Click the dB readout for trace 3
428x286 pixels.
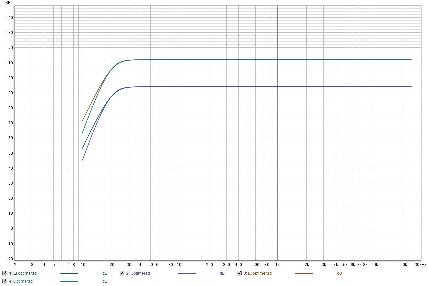tap(339, 273)
